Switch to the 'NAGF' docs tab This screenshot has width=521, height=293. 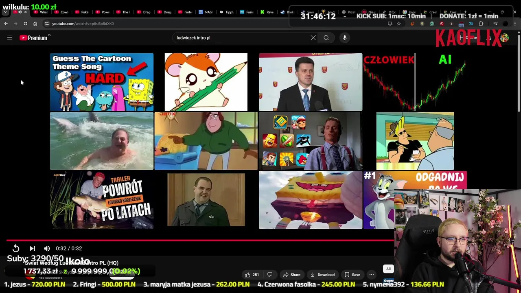coord(206,12)
